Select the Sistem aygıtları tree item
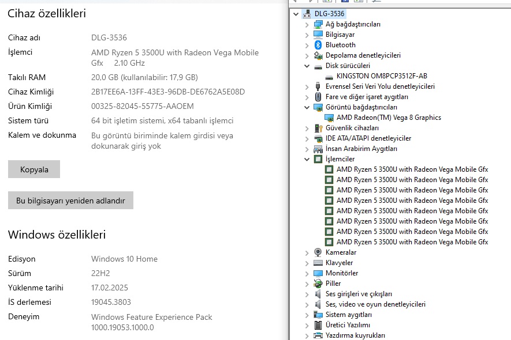The image size is (511, 340). (348, 315)
